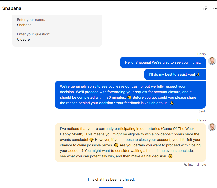Open the three-dots more options menu
This screenshot has width=217, height=188.
215,8
